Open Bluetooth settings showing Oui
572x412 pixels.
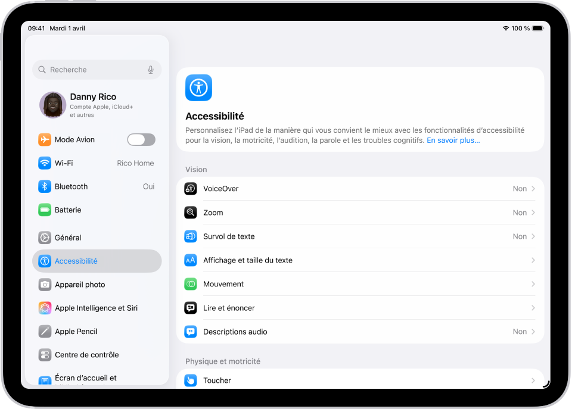coord(95,186)
